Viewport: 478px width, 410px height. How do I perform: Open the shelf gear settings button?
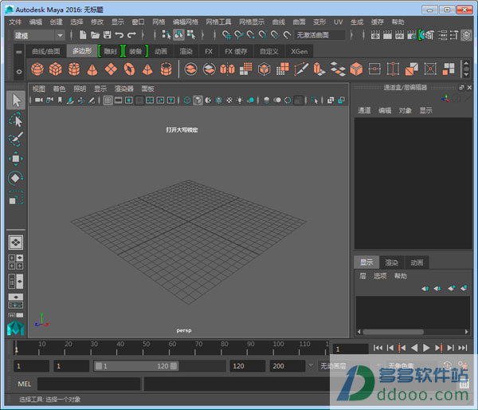coord(19,72)
